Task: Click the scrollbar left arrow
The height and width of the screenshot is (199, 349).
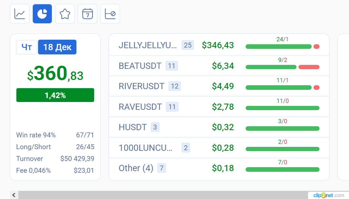Action: click(x=14, y=195)
